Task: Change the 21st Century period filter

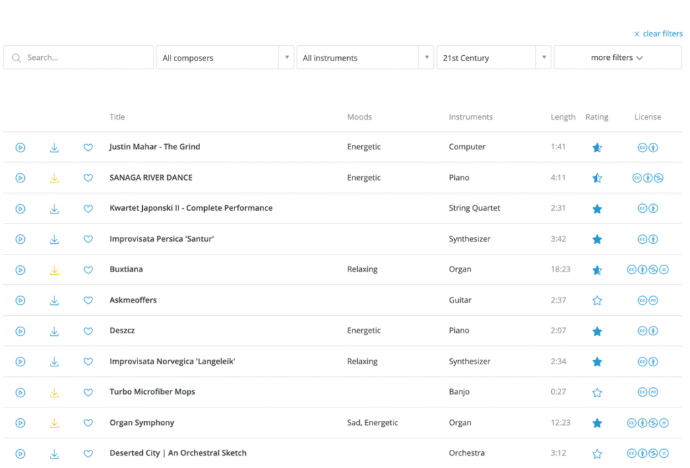Action: click(x=493, y=58)
